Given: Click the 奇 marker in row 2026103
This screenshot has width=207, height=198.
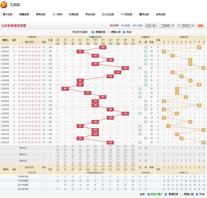Looking at the screenshot, I should pos(140,142).
